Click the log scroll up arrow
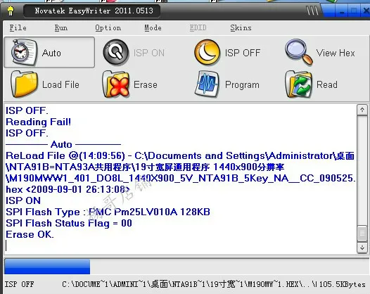The height and width of the screenshot is (294, 370). (x=362, y=110)
